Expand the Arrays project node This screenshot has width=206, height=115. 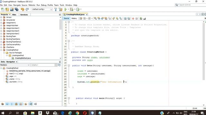(1, 17)
